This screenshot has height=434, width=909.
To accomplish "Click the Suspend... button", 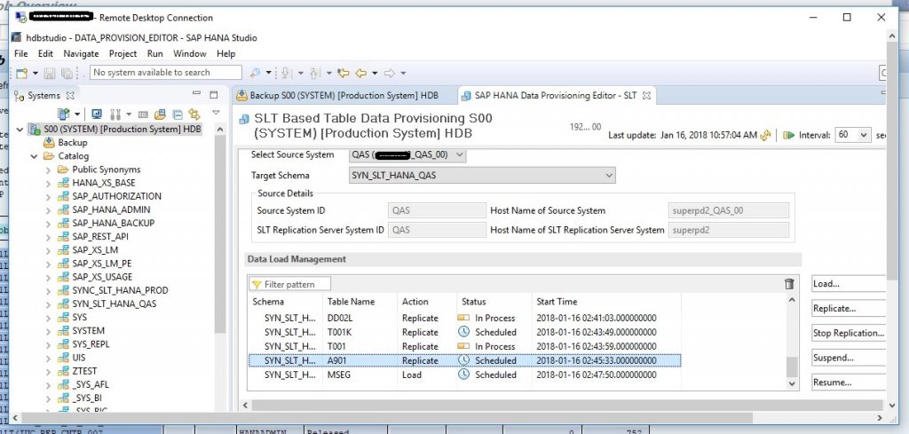I will pyautogui.click(x=848, y=358).
